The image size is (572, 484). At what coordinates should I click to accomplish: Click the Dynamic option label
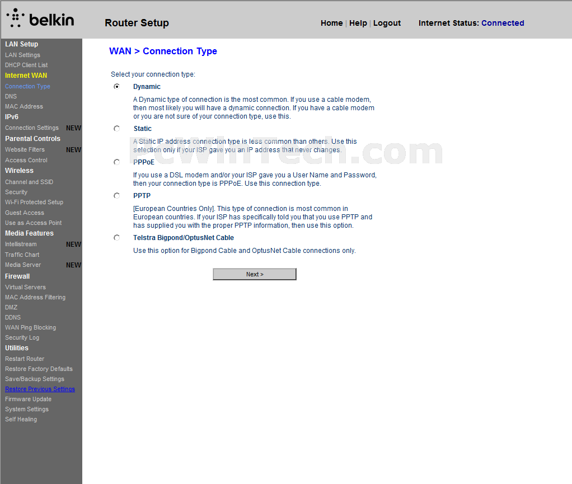[x=147, y=86]
